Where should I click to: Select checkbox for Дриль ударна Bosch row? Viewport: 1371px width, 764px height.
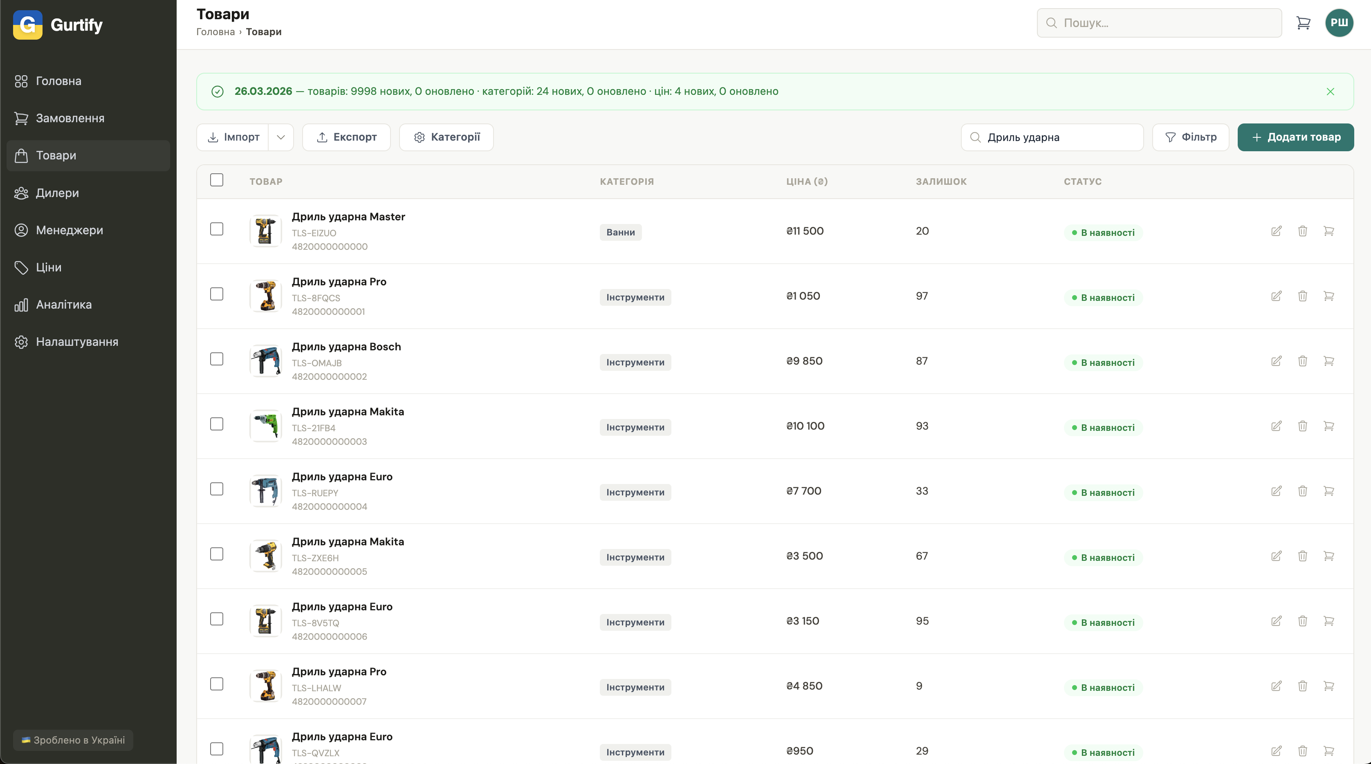[217, 359]
